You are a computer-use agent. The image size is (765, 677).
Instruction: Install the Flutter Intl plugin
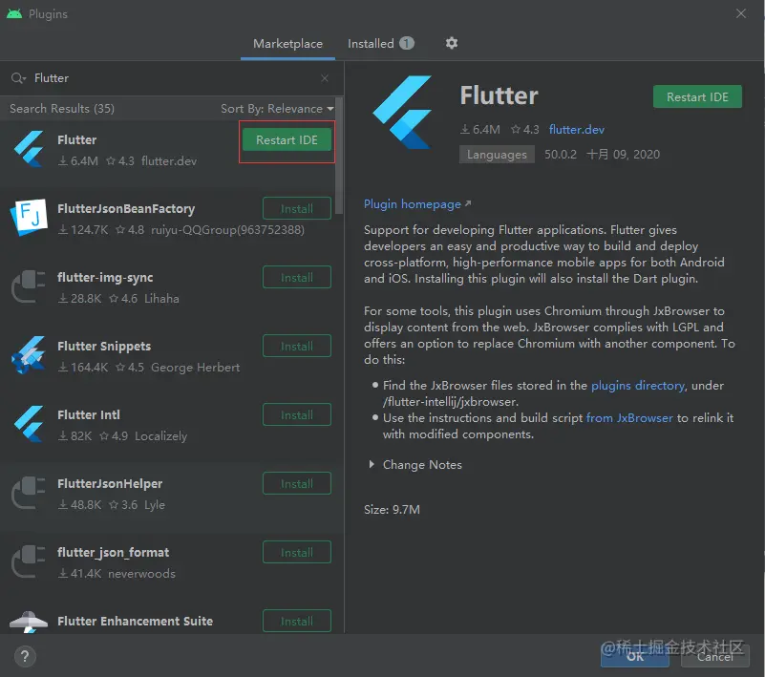297,415
